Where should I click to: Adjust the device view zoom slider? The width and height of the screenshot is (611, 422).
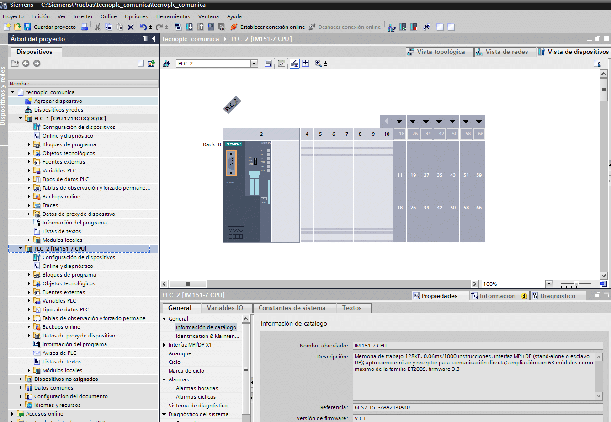[576, 284]
